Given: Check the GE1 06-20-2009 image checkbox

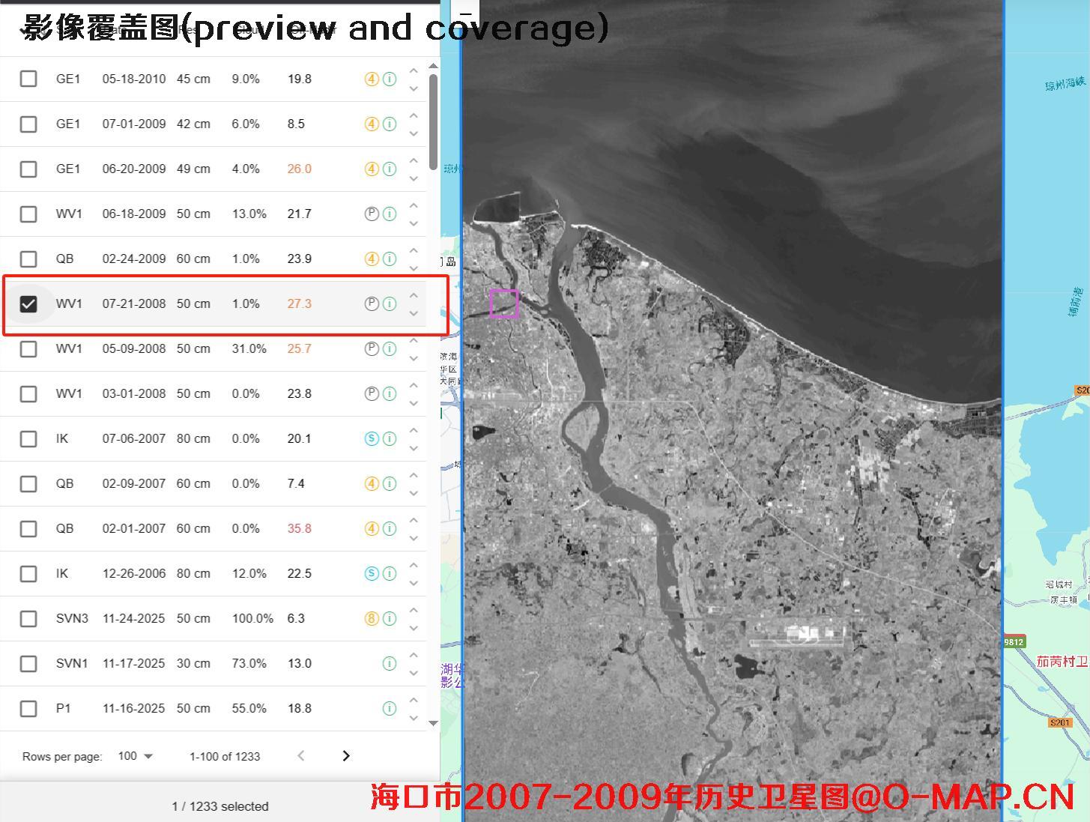Looking at the screenshot, I should pos(28,169).
